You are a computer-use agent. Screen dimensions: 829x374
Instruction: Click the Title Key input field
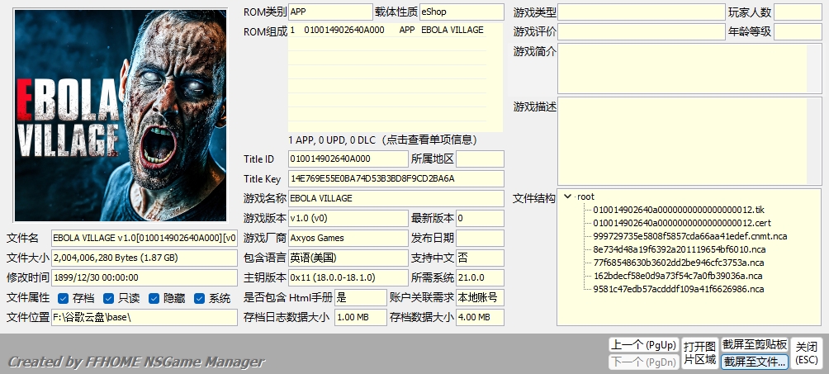click(x=396, y=178)
